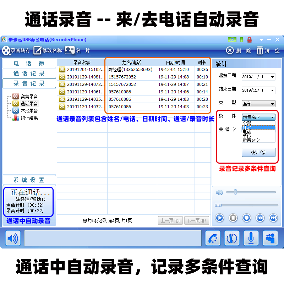Click the round record button in player

[246, 218]
